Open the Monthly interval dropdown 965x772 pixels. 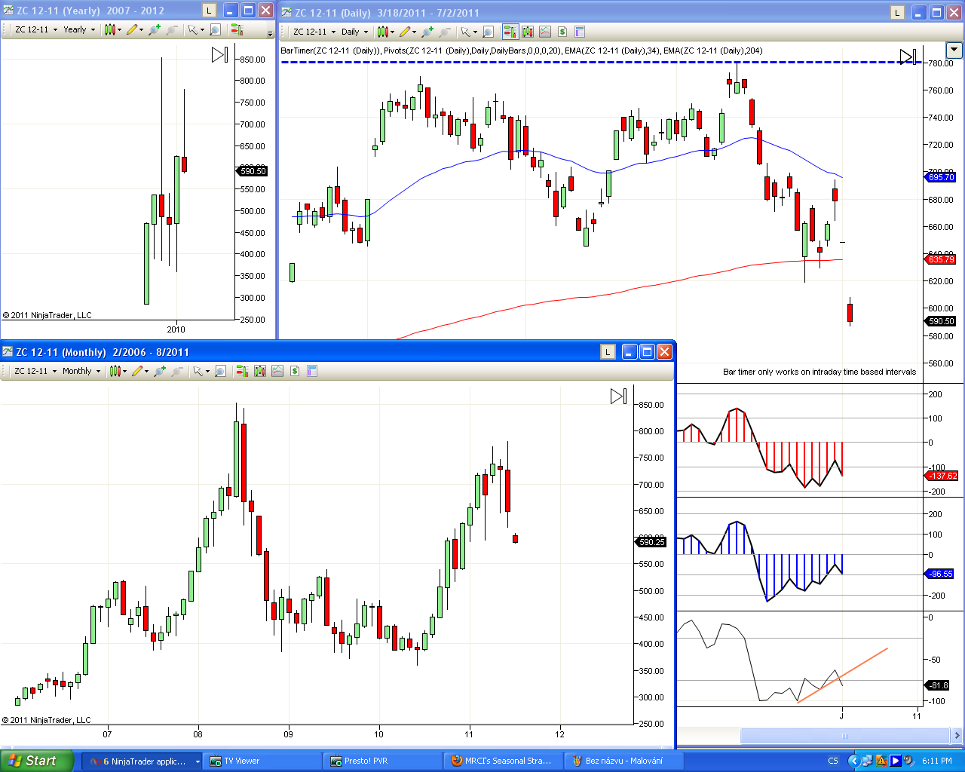[81, 371]
